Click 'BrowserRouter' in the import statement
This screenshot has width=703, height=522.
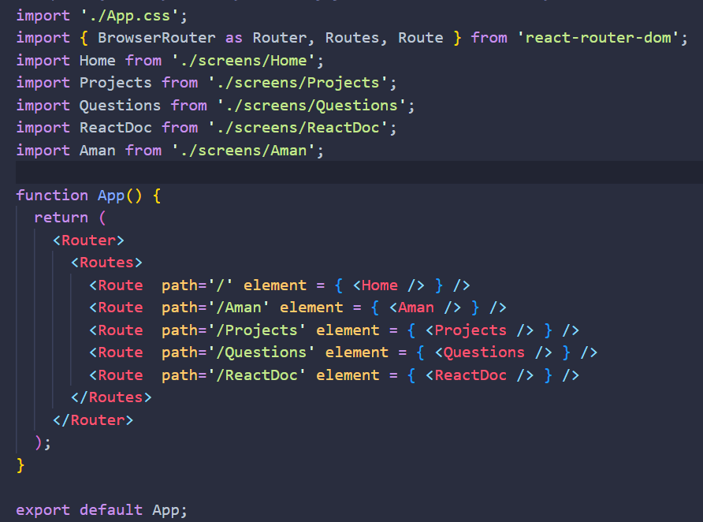157,38
